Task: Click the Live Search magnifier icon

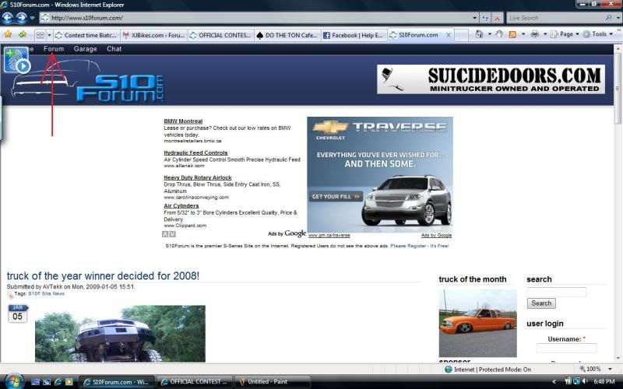Action: [x=608, y=18]
